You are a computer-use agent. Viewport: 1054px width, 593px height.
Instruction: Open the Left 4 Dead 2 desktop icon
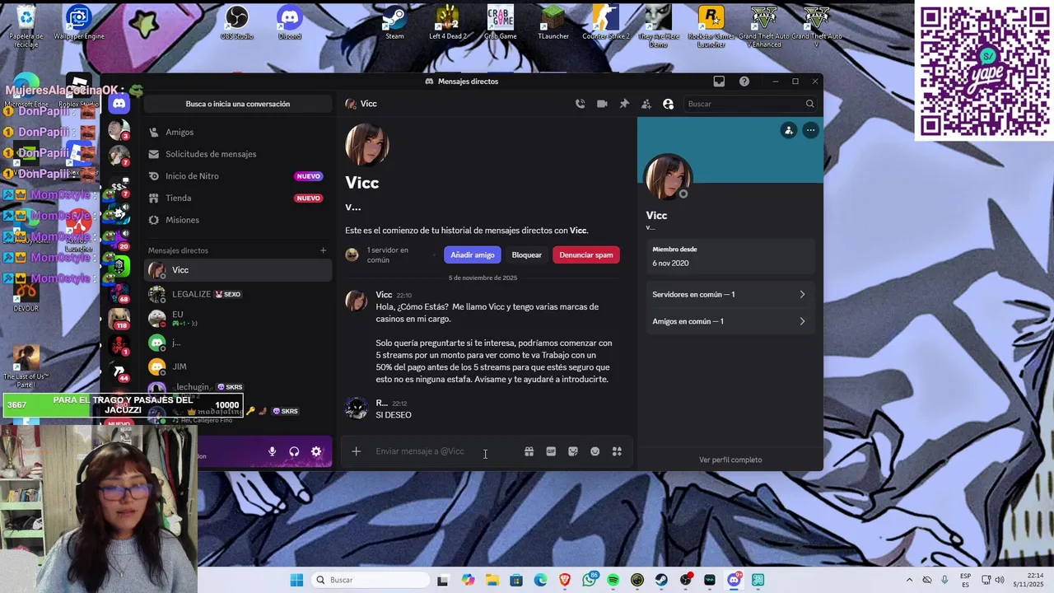pos(448,22)
